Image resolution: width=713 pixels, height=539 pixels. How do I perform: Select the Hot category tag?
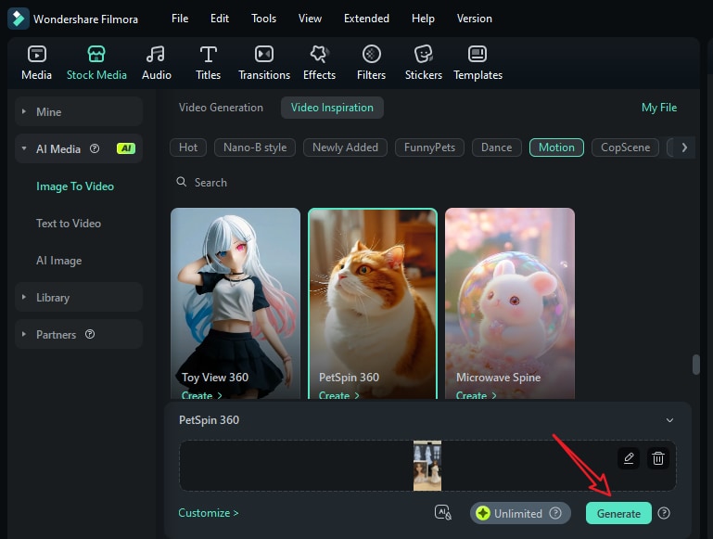[x=188, y=148]
